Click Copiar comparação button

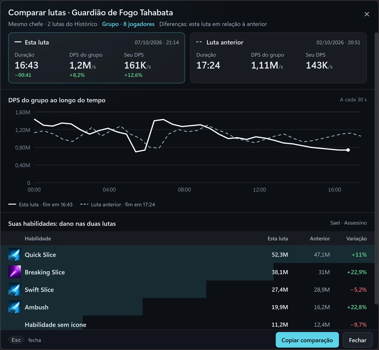(x=307, y=340)
